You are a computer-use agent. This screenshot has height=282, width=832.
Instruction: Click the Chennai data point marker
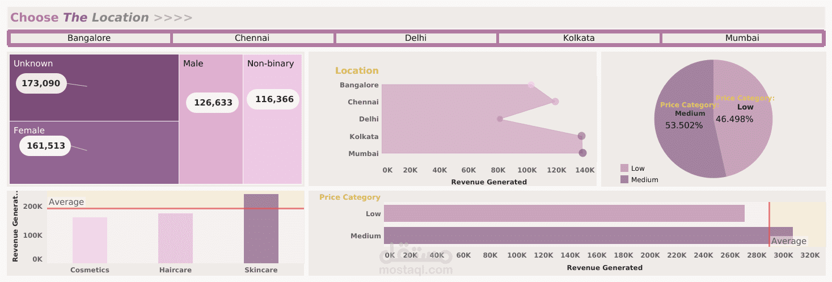pyautogui.click(x=555, y=102)
